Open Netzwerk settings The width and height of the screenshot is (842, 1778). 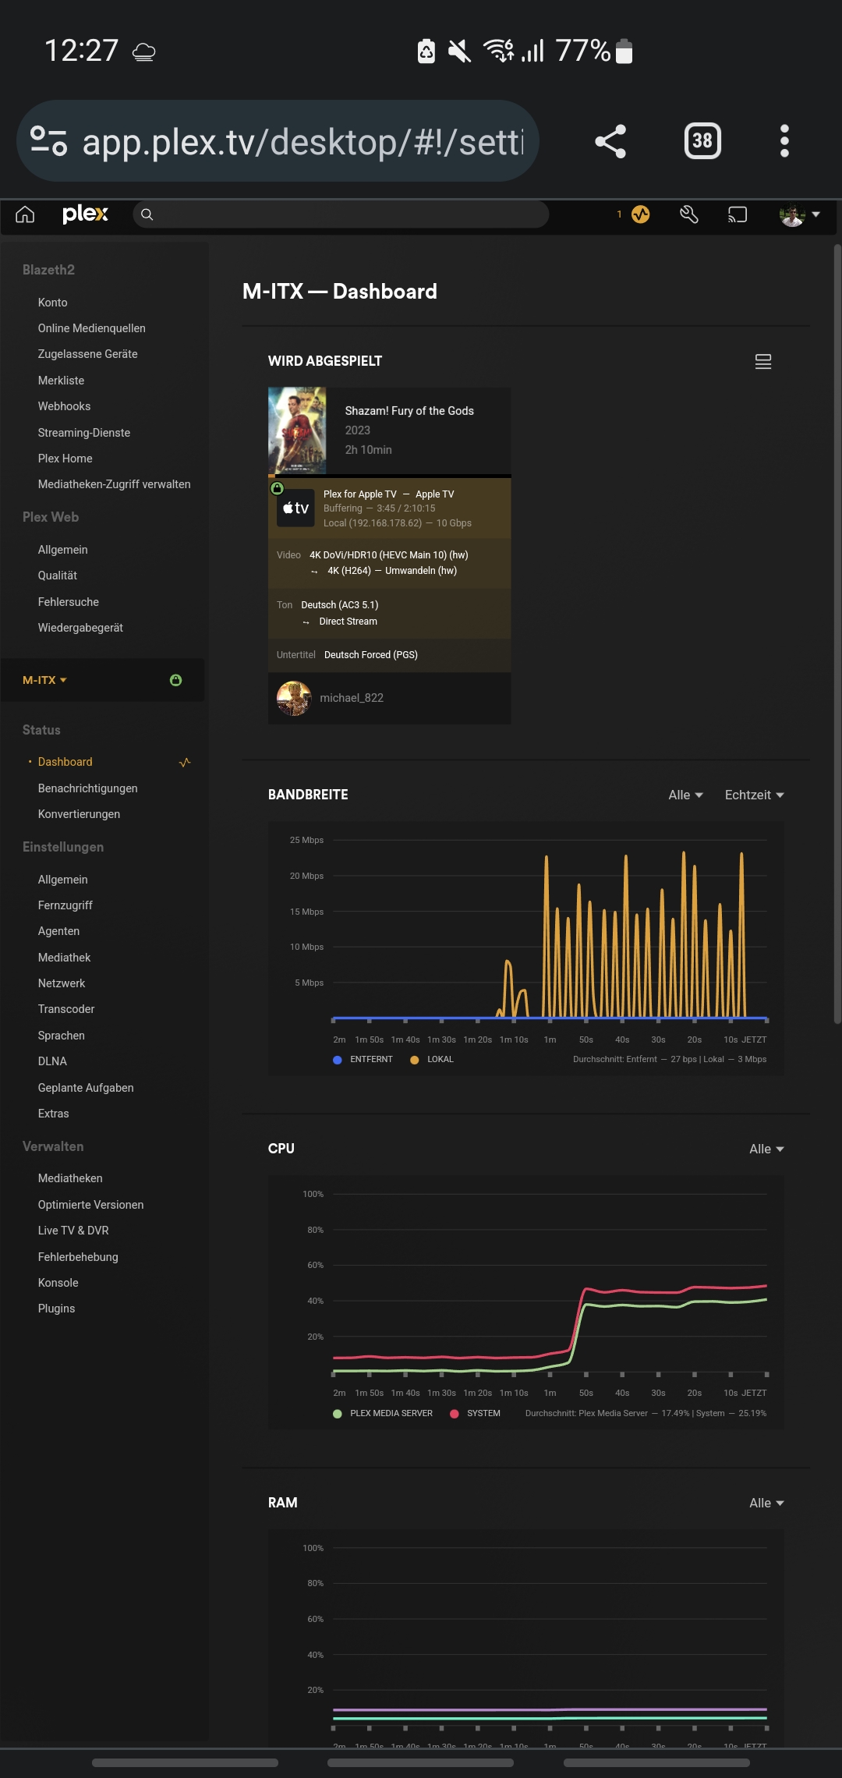point(62,983)
